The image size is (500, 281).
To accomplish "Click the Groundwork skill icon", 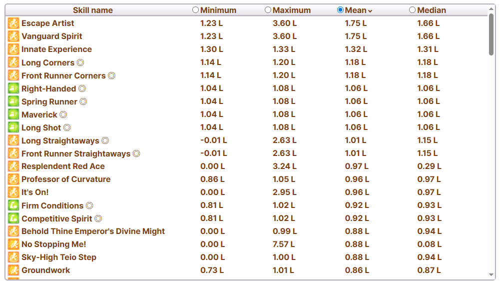I will point(13,270).
